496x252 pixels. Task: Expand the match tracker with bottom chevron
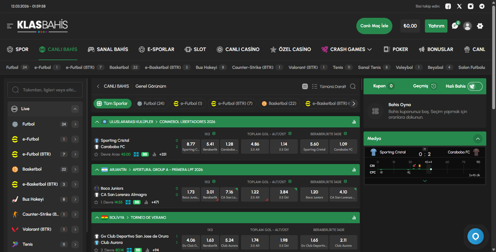(425, 181)
